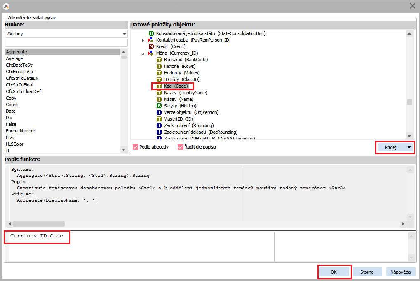
Task: Click the Storno button
Action: [367, 272]
